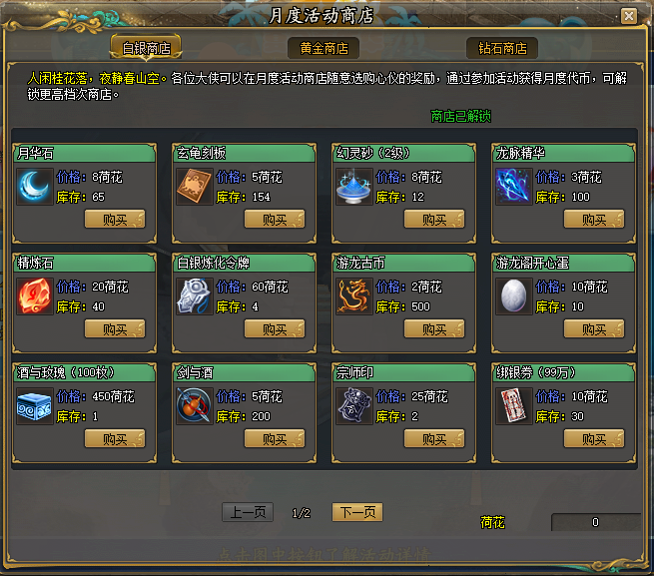Select the 玄龟刻板 tablet item icon
654x576 pixels.
tap(195, 187)
